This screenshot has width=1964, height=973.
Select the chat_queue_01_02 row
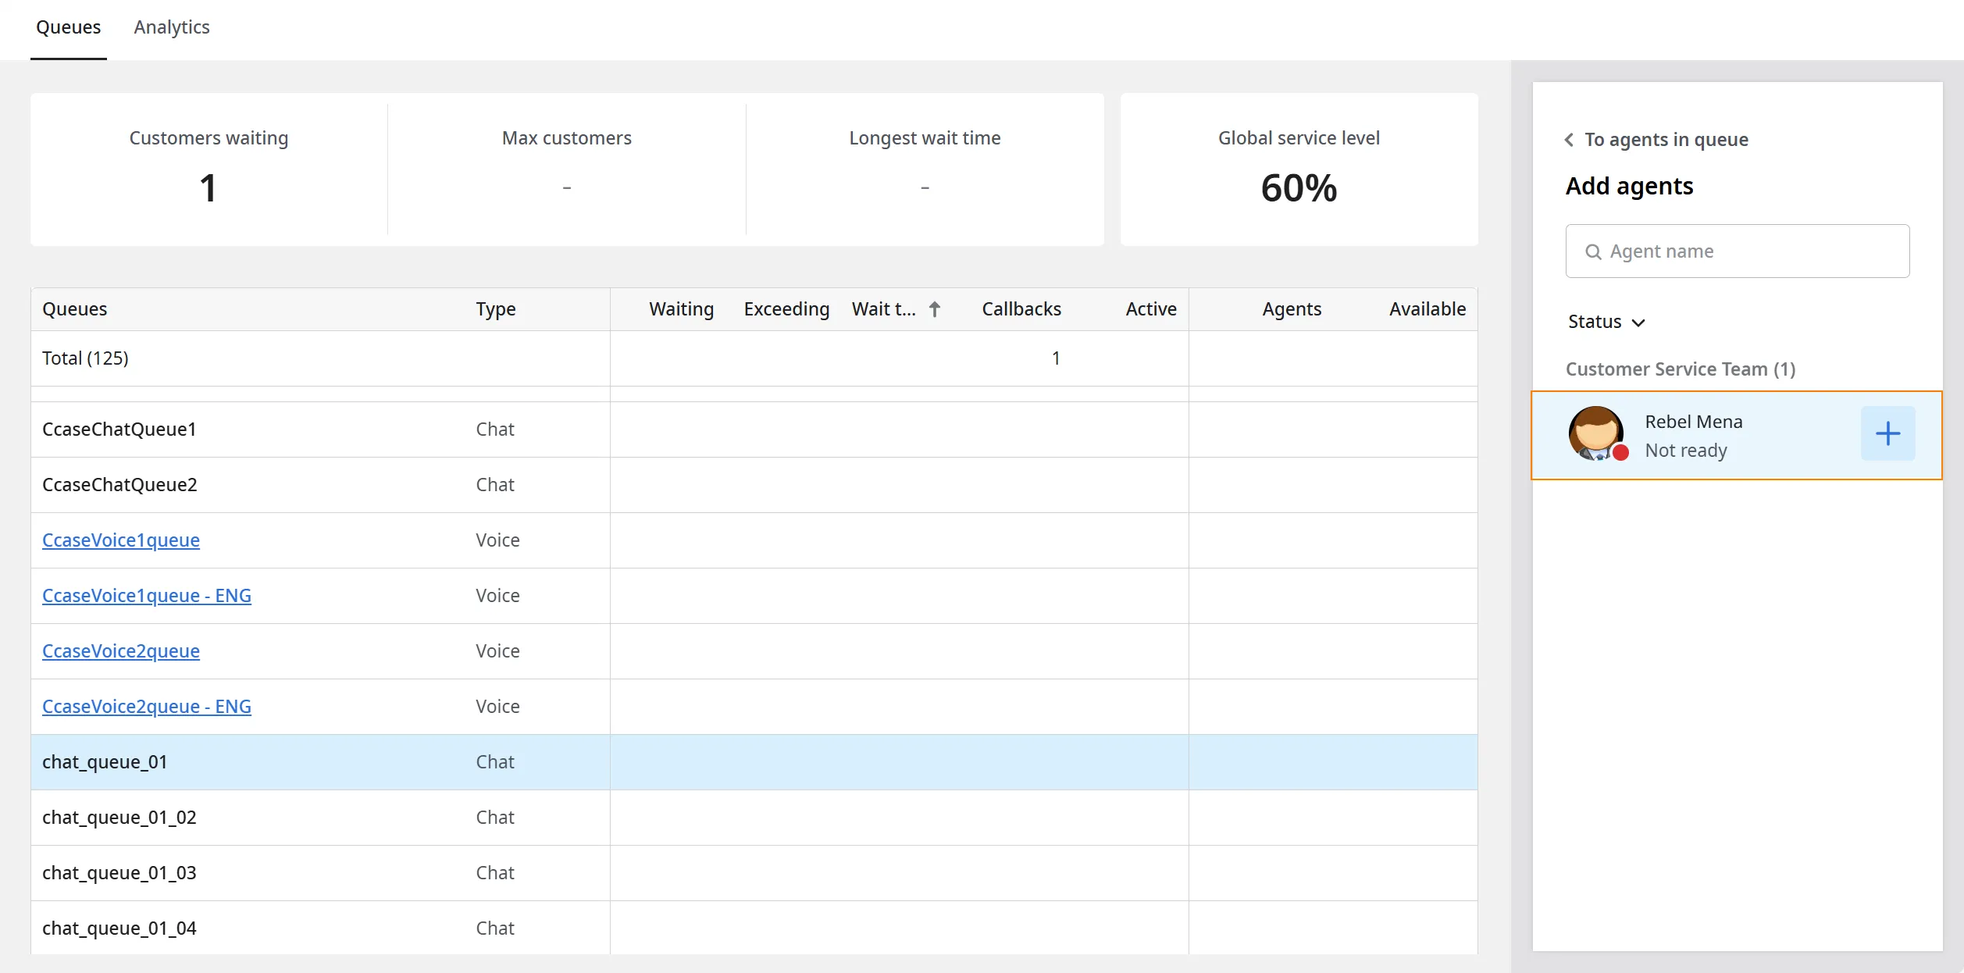click(754, 818)
